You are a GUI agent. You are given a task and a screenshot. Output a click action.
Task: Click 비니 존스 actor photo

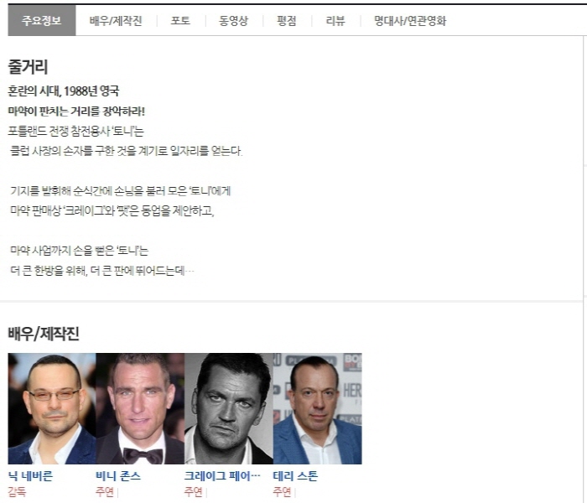140,408
